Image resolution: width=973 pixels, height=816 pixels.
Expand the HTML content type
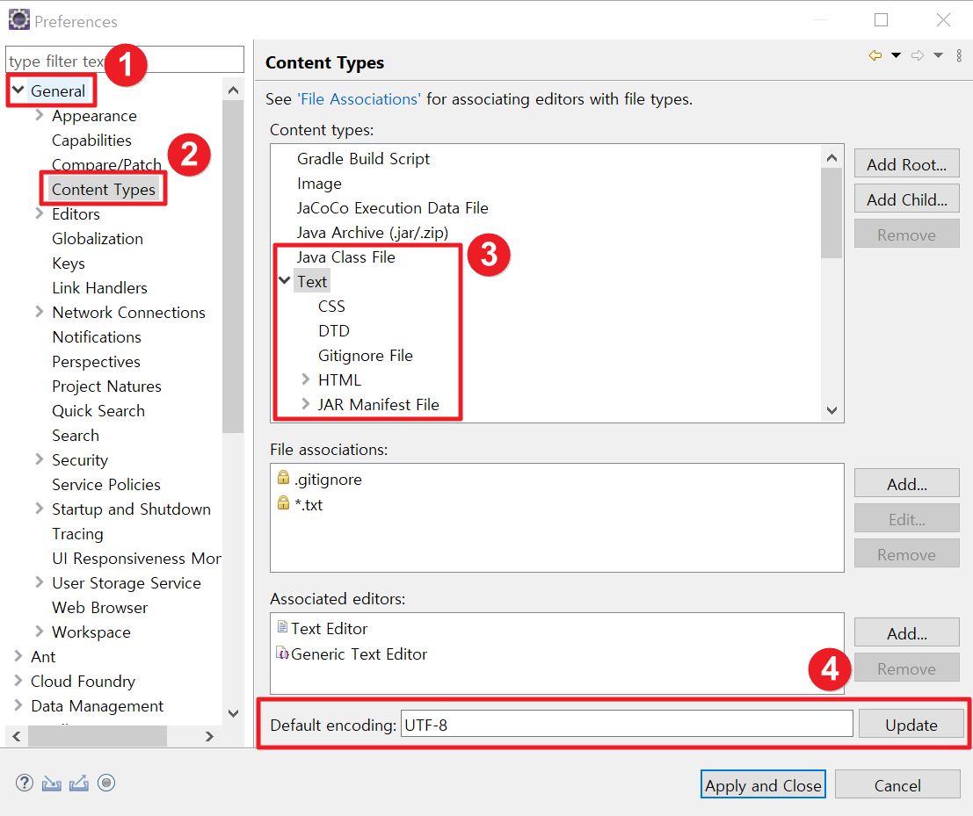click(x=305, y=379)
